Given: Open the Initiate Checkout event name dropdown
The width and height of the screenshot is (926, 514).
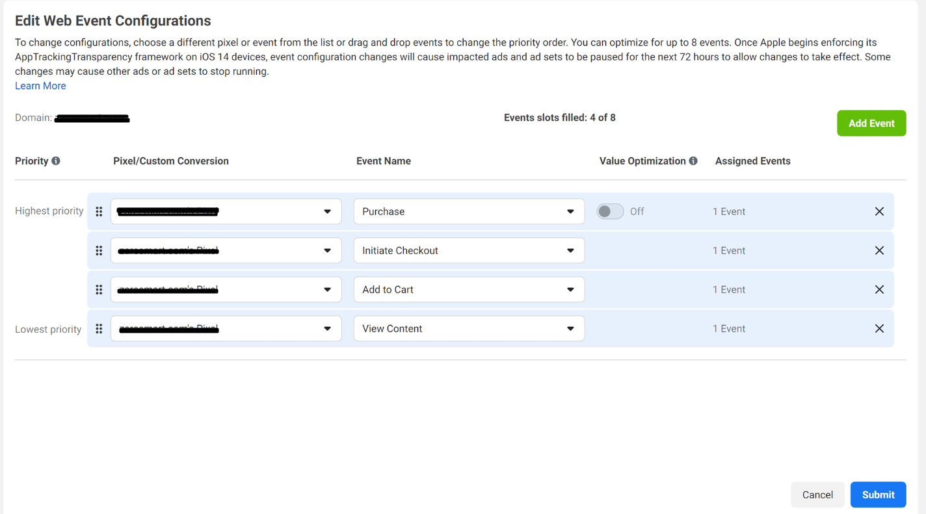Looking at the screenshot, I should tap(469, 251).
